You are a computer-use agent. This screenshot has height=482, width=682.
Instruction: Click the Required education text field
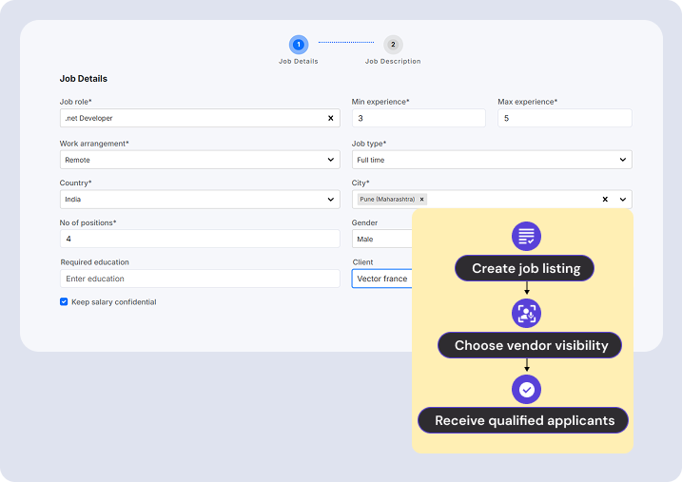[x=199, y=279]
